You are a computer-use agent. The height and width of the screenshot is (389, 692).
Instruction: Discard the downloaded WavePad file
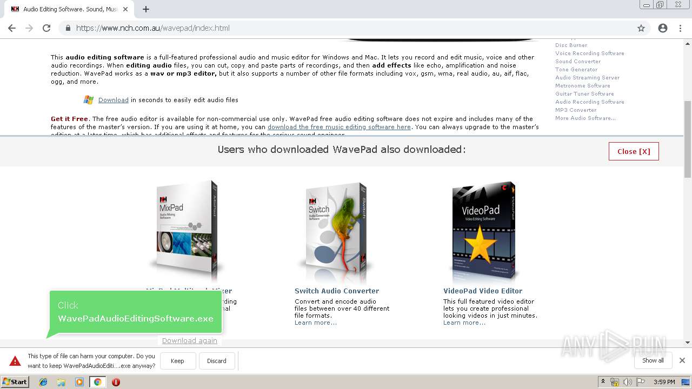[217, 361]
